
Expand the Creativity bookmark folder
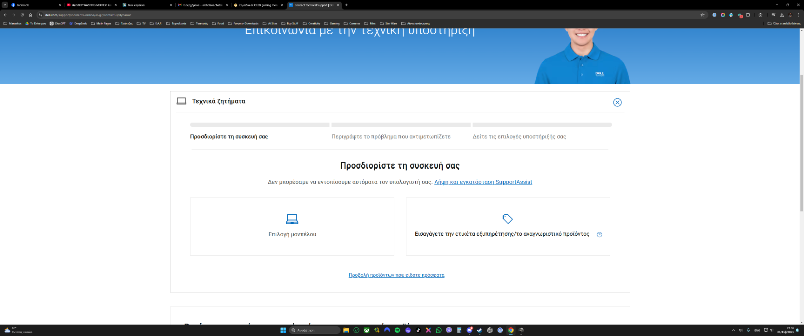tap(311, 23)
